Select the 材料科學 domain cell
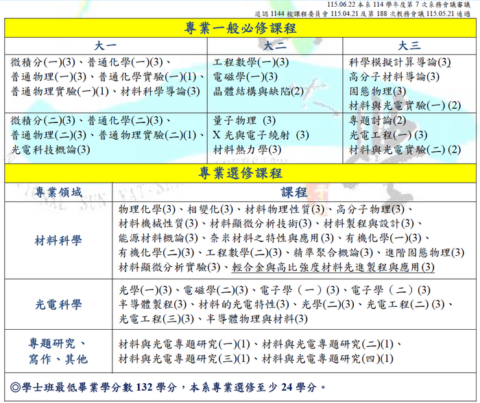480x403 pixels. [58, 240]
